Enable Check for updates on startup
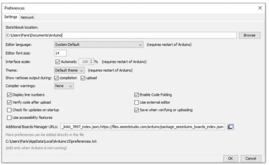The width and height of the screenshot is (269, 165). point(9,110)
